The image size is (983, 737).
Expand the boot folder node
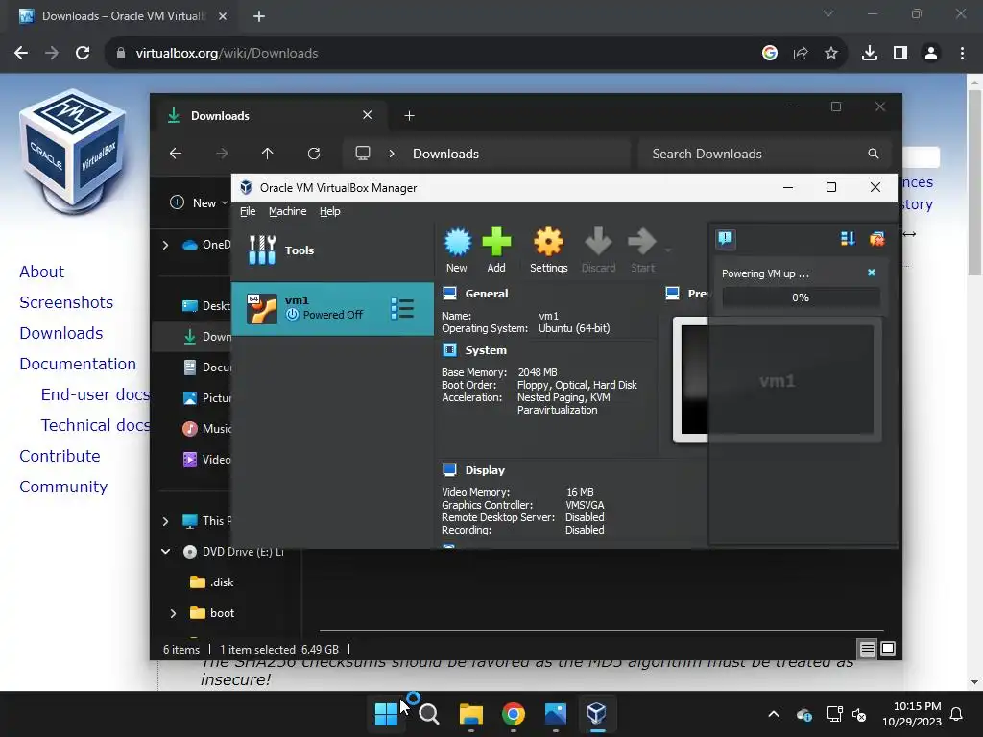tap(174, 613)
